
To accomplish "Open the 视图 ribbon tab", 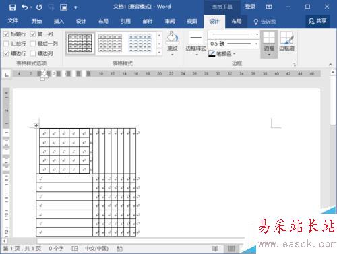I will click(x=192, y=21).
